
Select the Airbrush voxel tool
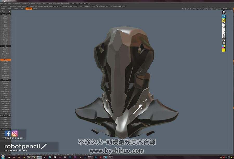click(5, 28)
